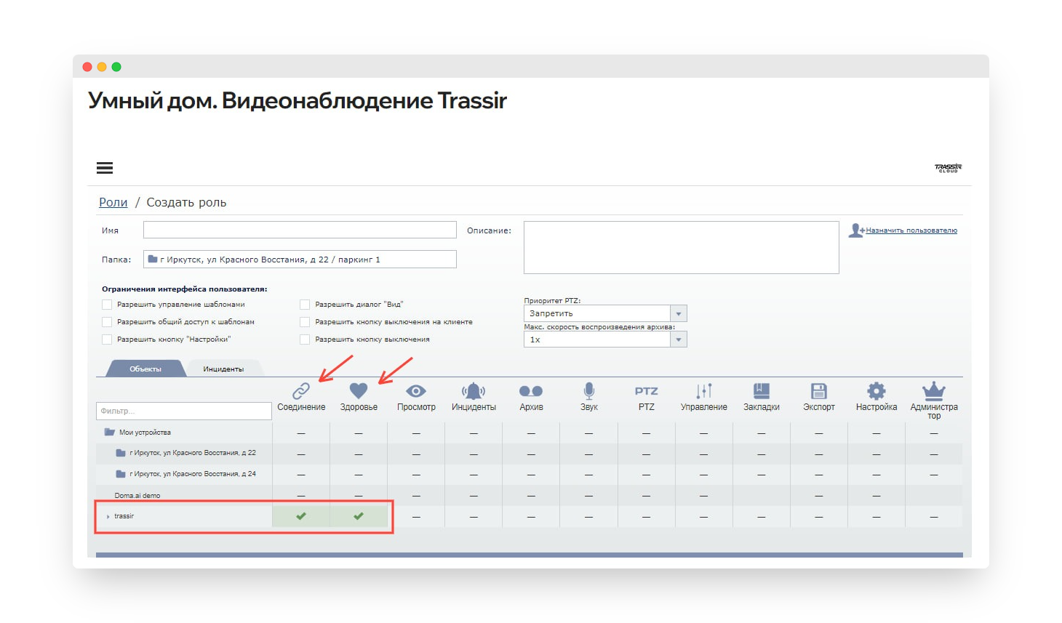Click Архив cell for trassir row

tap(531, 516)
